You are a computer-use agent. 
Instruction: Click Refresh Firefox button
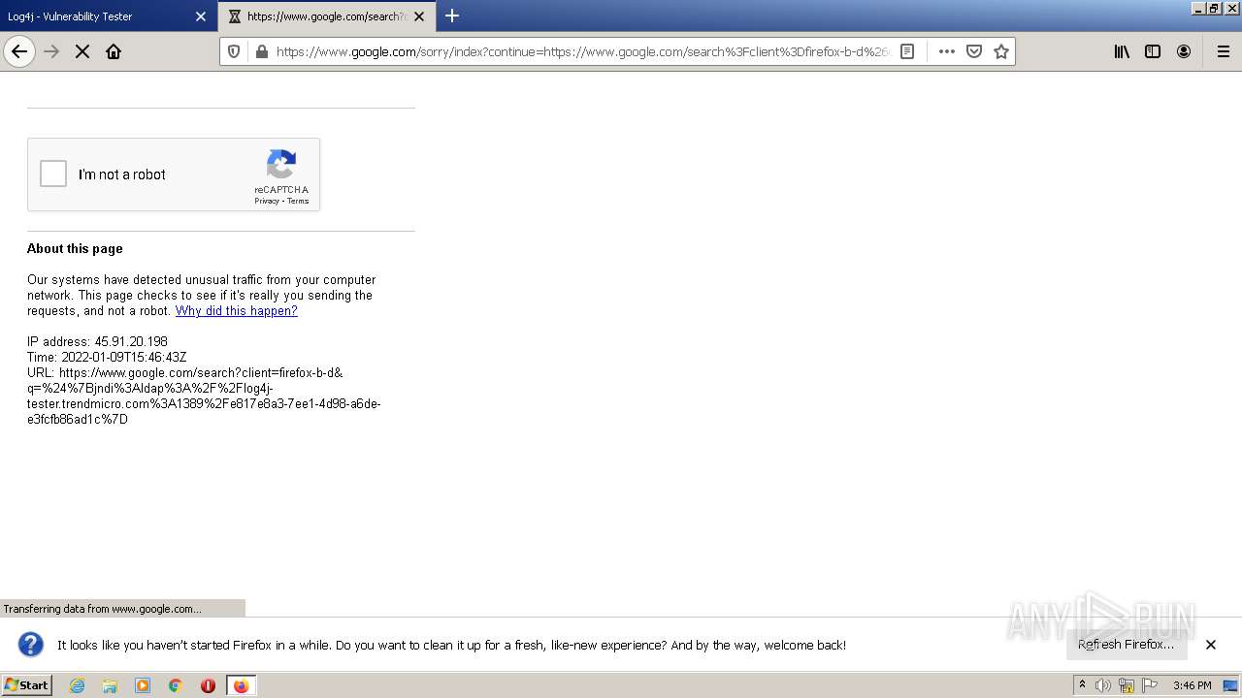pos(1126,645)
